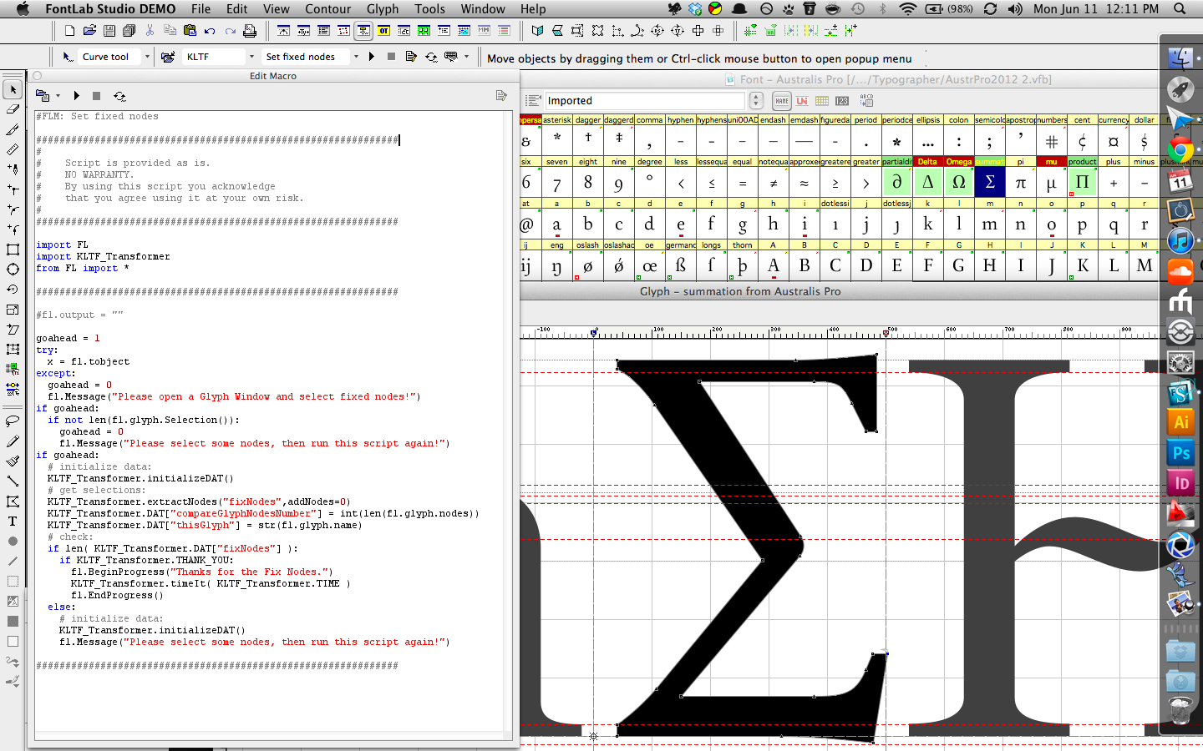This screenshot has width=1203, height=751.
Task: Open the Contour menu
Action: [327, 9]
